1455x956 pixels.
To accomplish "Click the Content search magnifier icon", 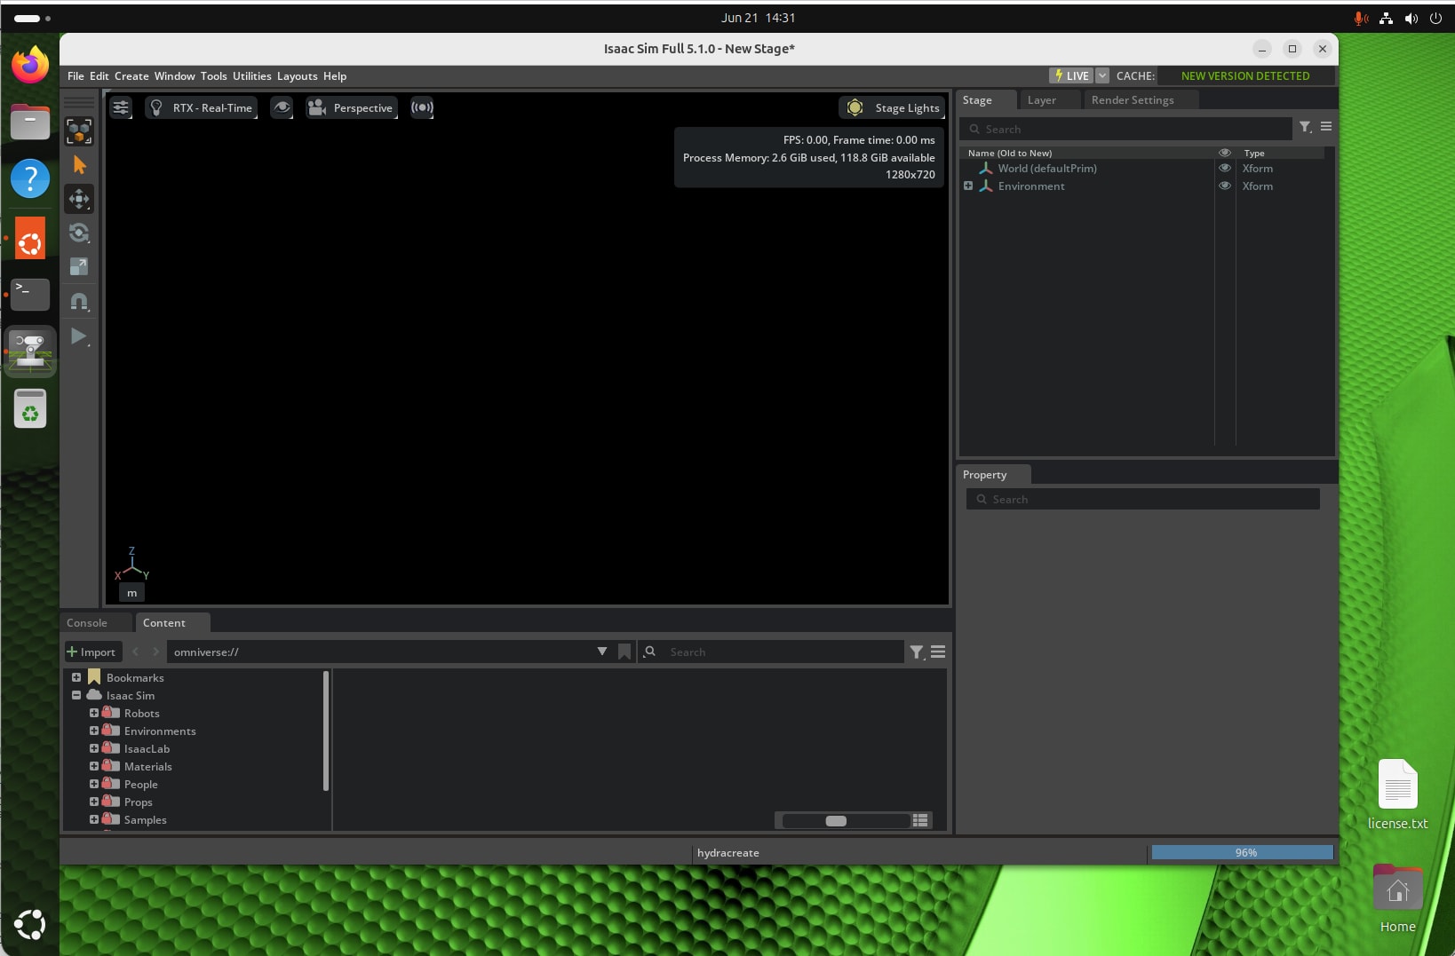I will click(x=650, y=652).
